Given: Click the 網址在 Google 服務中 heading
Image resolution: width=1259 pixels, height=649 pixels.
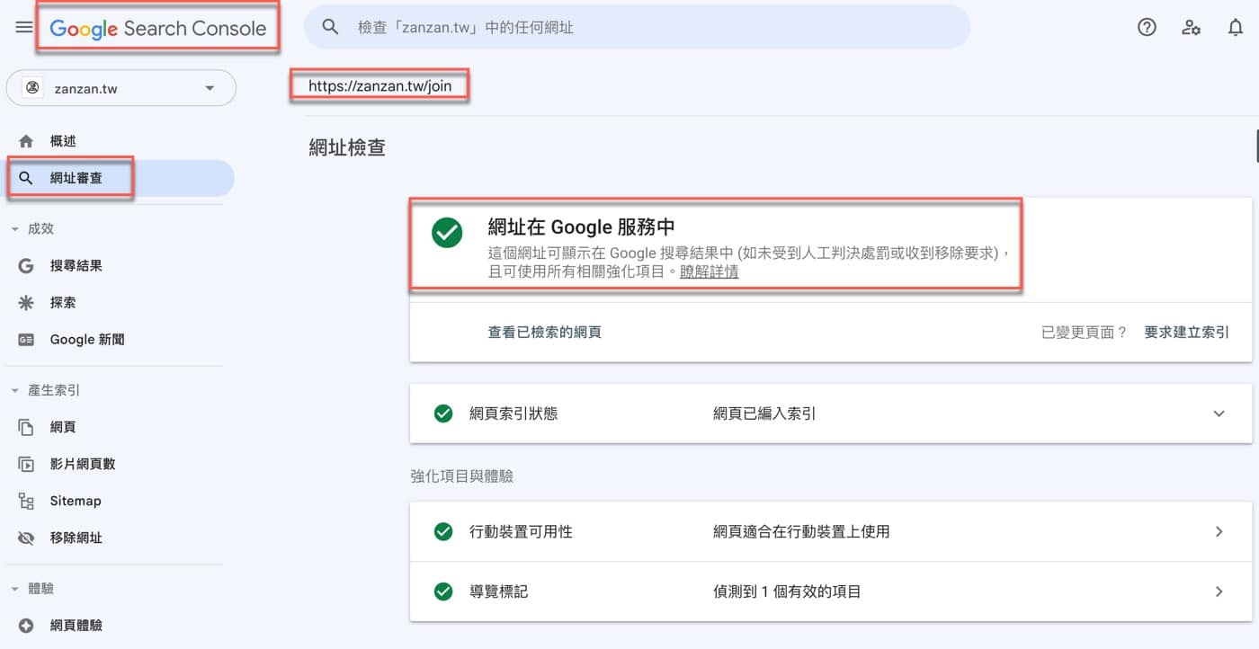Looking at the screenshot, I should coord(581,227).
